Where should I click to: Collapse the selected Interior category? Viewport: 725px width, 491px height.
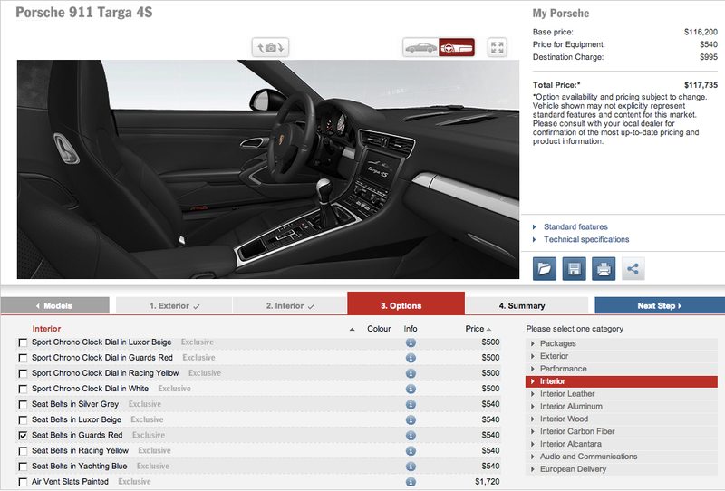coord(622,381)
